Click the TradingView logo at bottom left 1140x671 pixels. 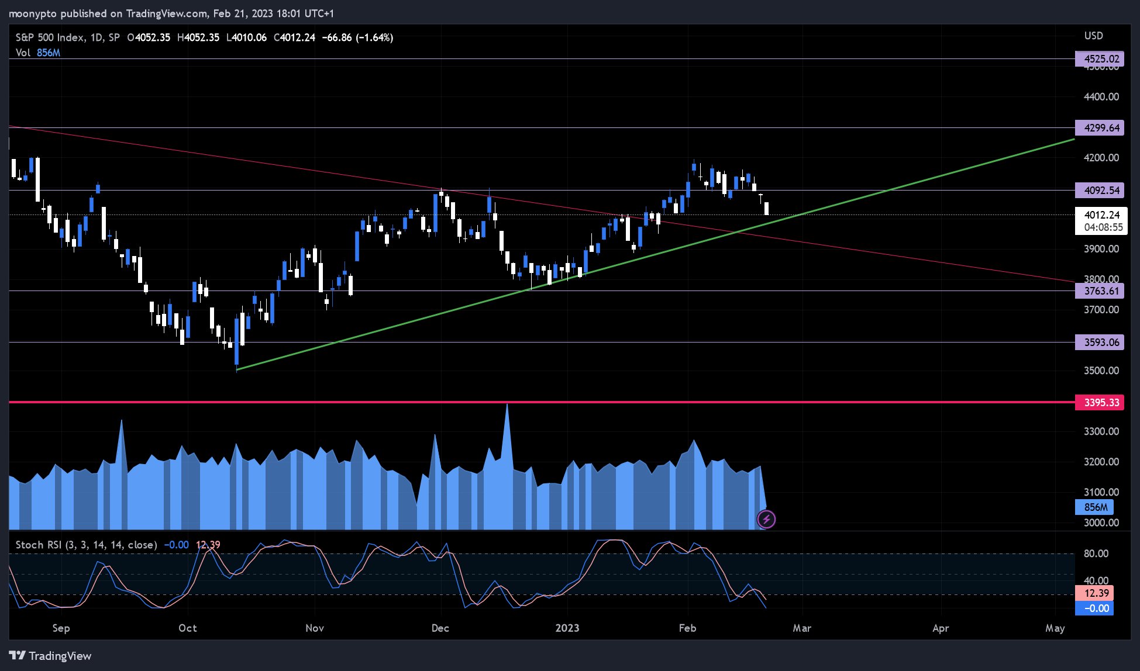[x=50, y=656]
